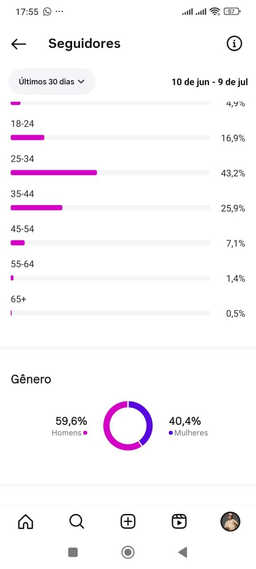This screenshot has width=256, height=569.
Task: Open the info icon at top right
Action: [234, 44]
